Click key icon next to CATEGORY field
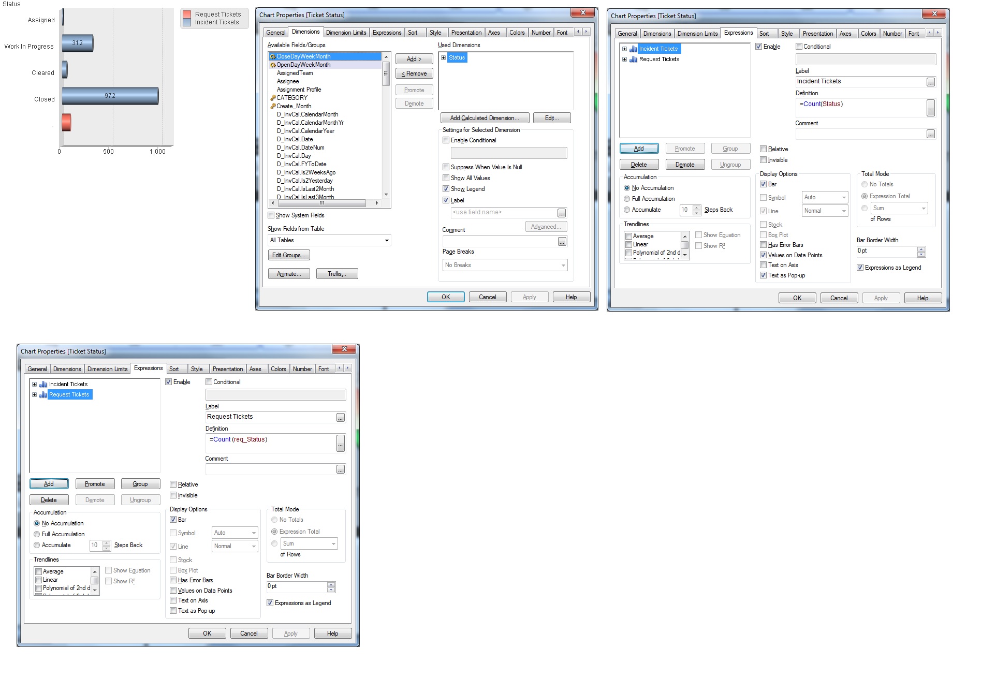 pyautogui.click(x=273, y=98)
